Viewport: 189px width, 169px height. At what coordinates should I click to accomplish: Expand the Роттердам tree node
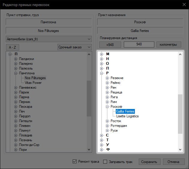(x=107, y=126)
